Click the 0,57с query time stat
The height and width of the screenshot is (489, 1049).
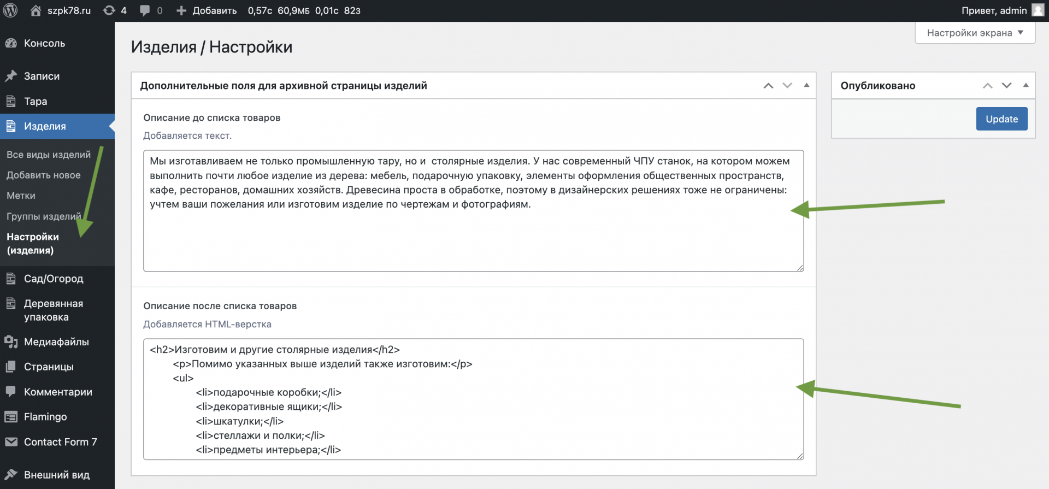tap(260, 10)
